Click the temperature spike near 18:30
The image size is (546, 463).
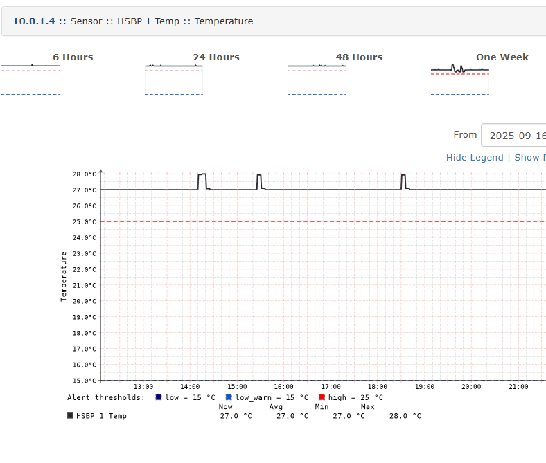(x=403, y=175)
